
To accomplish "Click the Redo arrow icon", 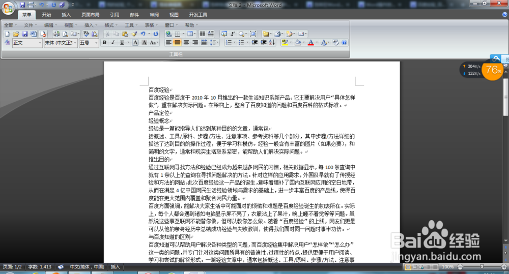I will [x=155, y=34].
